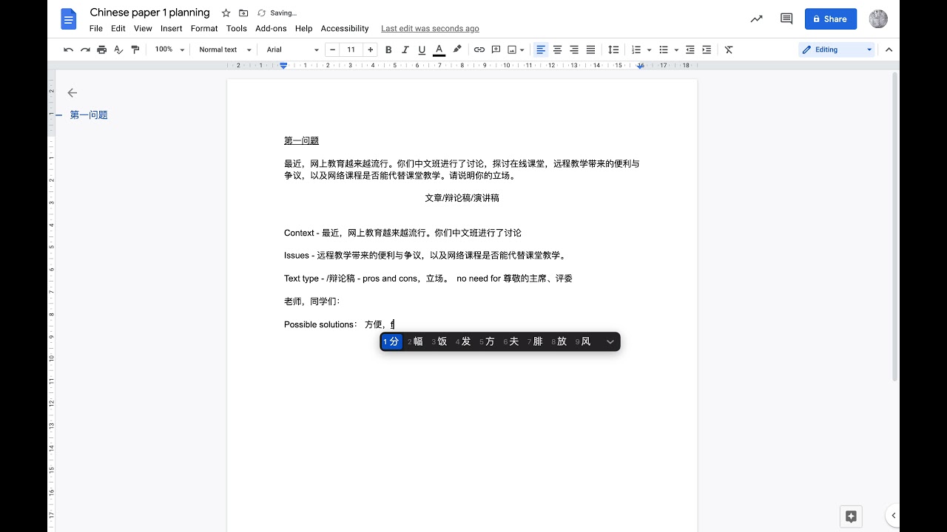Open the View menu
The image size is (947, 532).
[x=143, y=29]
